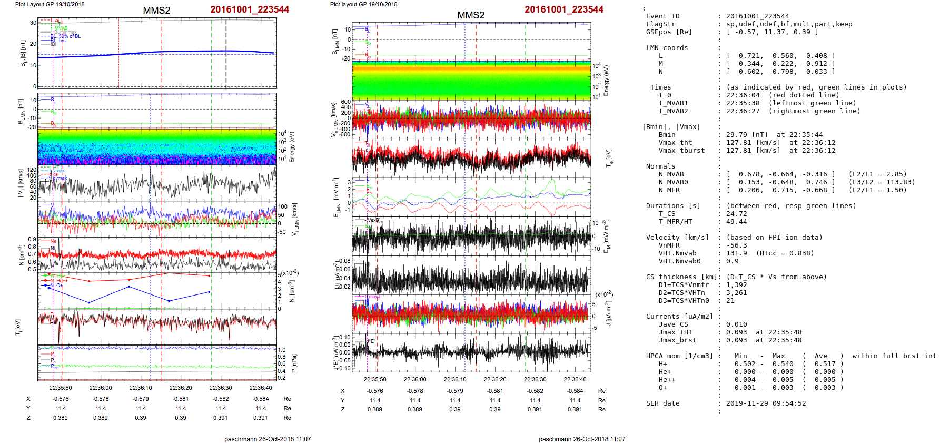This screenshot has height=443, width=950.
Task: Select the SEH date value 2019-11-29 09:54:52
Action: (x=766, y=403)
